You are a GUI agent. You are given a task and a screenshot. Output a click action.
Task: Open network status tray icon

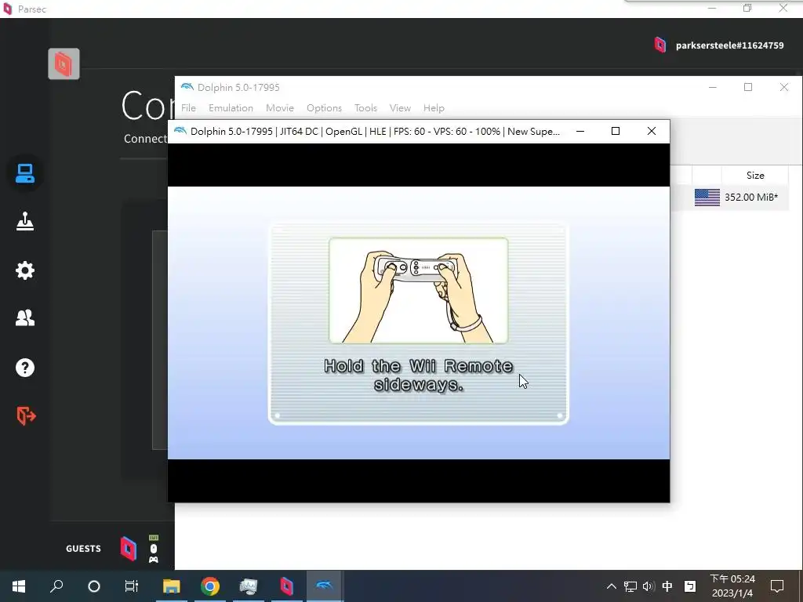pos(630,586)
